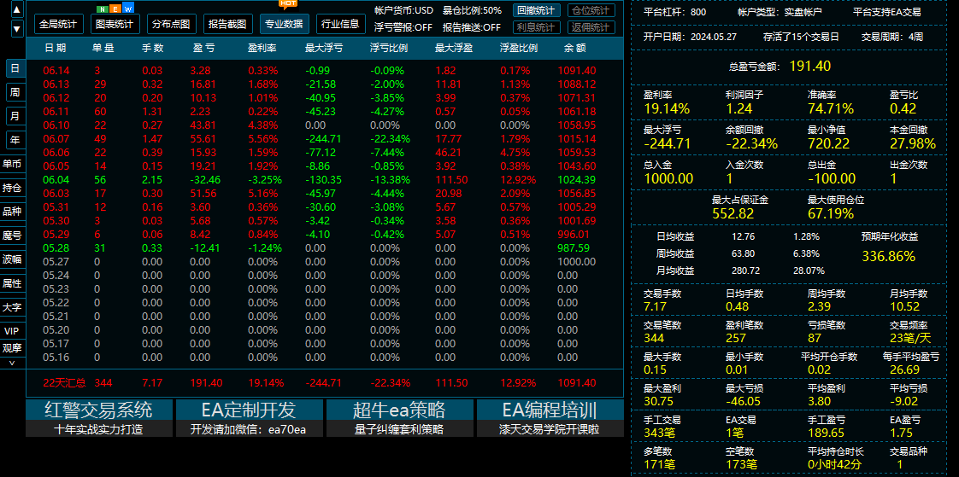
Task: Click the 返佣统计 button
Action: [591, 26]
